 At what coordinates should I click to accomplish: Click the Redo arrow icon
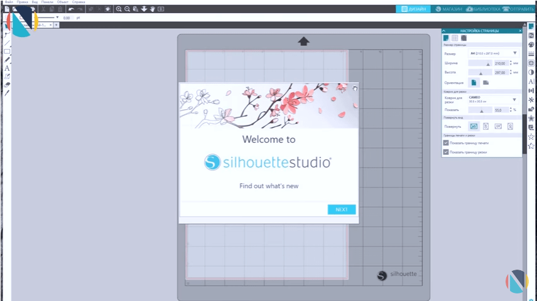tap(80, 9)
